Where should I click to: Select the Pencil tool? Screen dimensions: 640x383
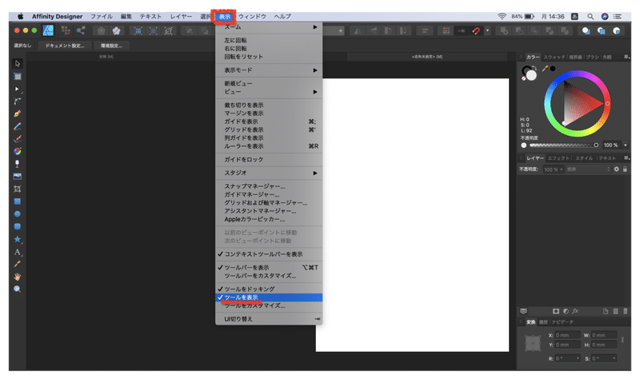17,126
